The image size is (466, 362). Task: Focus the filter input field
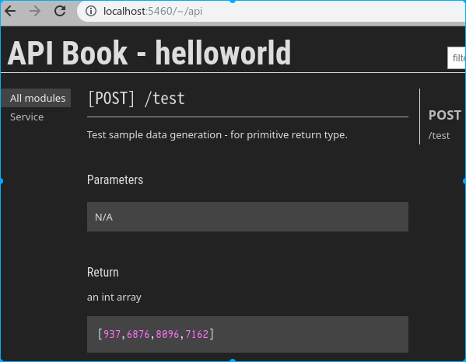click(x=457, y=57)
